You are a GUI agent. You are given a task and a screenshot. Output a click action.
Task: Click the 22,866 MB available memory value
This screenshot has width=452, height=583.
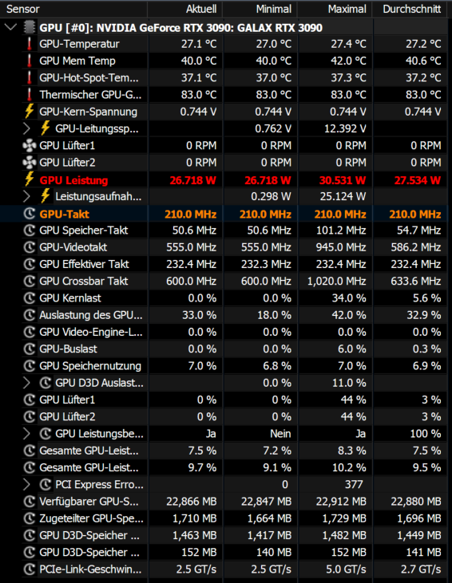[x=192, y=502]
